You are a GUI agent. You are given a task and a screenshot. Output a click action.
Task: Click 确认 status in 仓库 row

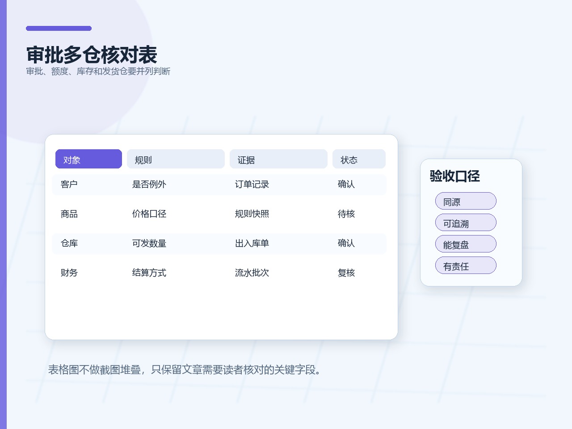click(x=346, y=244)
